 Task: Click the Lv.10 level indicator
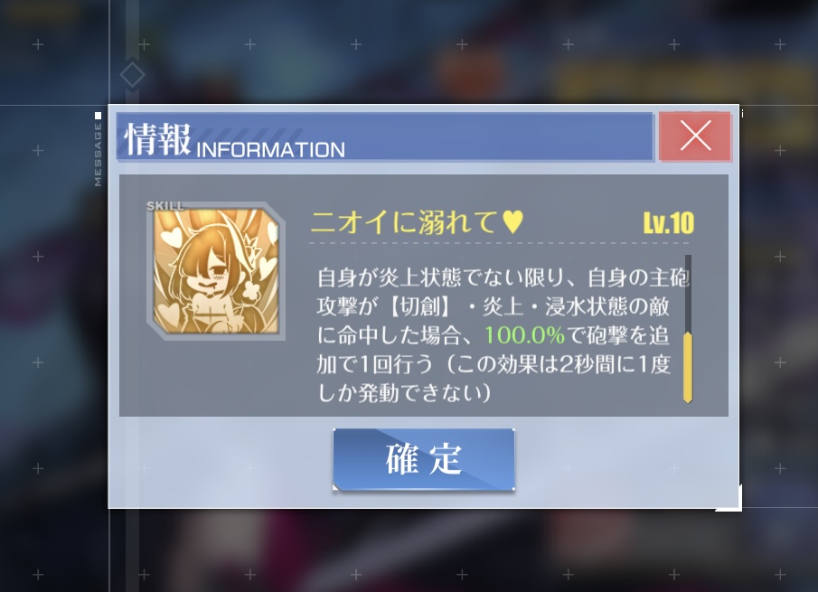click(x=668, y=223)
